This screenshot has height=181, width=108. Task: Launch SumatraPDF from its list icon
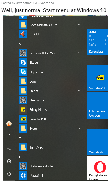(23, 119)
